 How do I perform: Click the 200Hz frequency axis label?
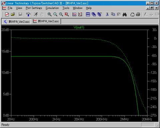pyautogui.click(x=33, y=119)
